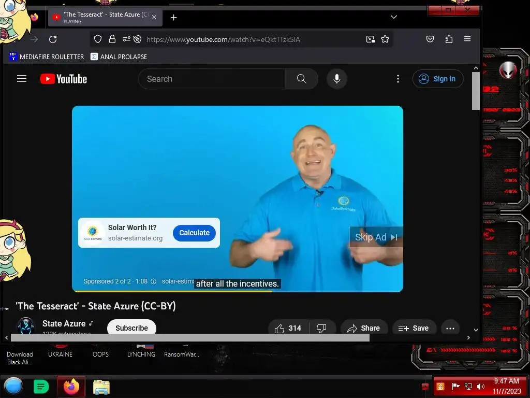Click the video title 'The Tesseract' - State Azure
Screen dimensions: 530x398
tap(96, 306)
